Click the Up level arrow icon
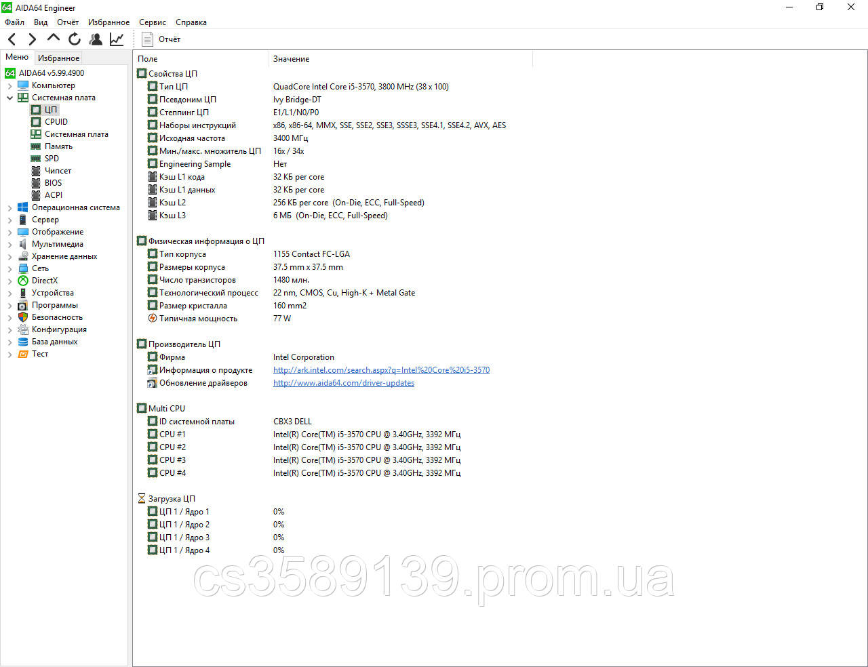 tap(54, 39)
